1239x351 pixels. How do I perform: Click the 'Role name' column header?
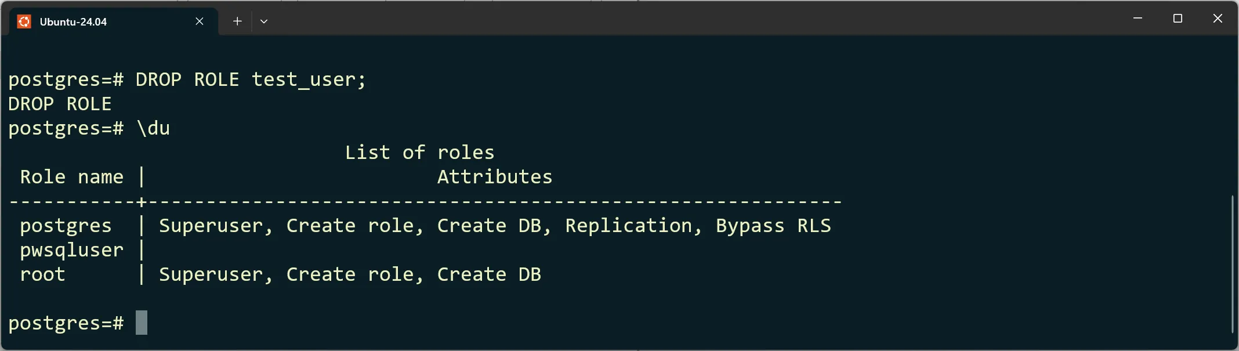(72, 177)
